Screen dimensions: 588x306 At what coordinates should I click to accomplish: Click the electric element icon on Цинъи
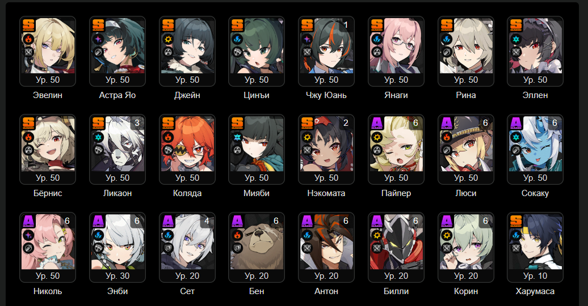(237, 39)
